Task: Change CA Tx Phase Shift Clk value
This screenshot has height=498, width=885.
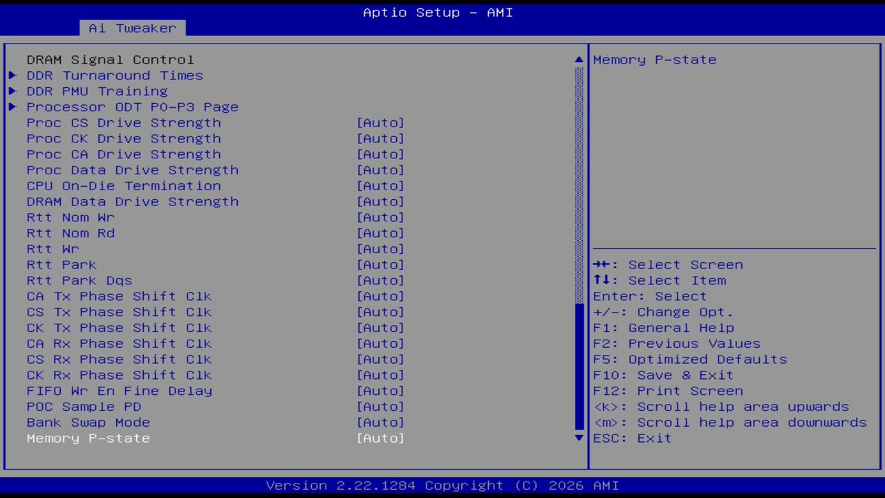Action: click(380, 297)
